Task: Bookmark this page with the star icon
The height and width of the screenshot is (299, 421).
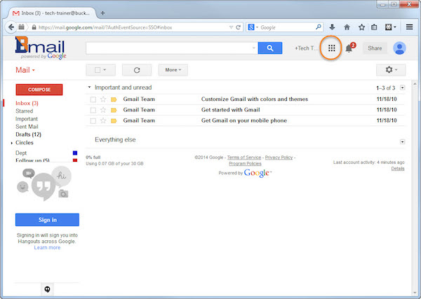Action: tap(361, 27)
